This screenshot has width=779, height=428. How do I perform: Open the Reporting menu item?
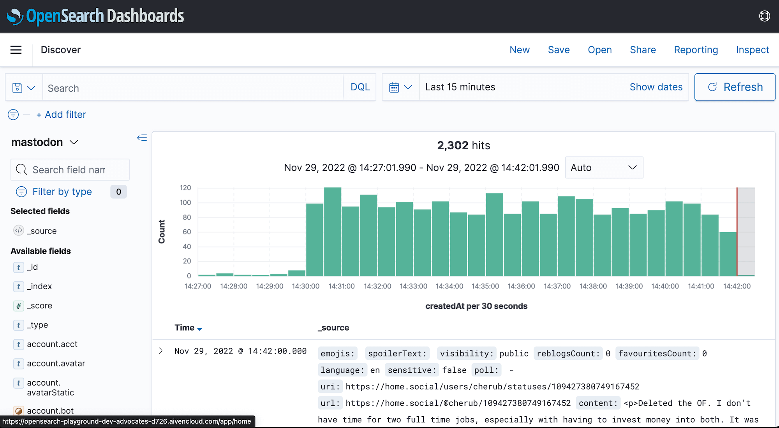696,50
